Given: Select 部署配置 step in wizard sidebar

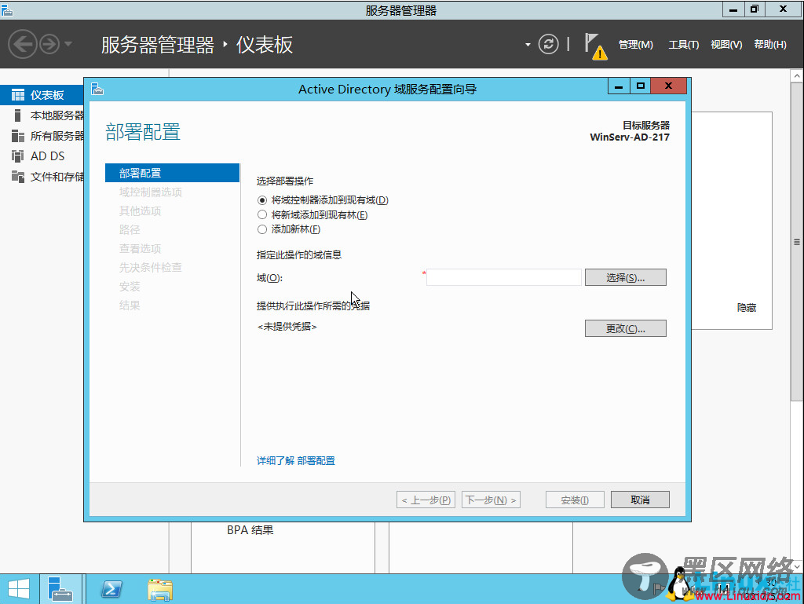Looking at the screenshot, I should pyautogui.click(x=172, y=173).
